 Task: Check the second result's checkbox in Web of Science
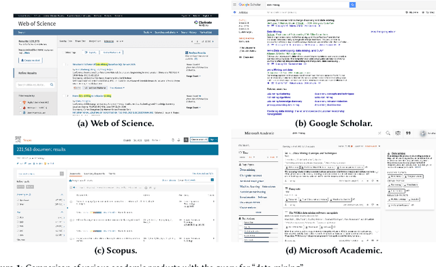point(63,95)
